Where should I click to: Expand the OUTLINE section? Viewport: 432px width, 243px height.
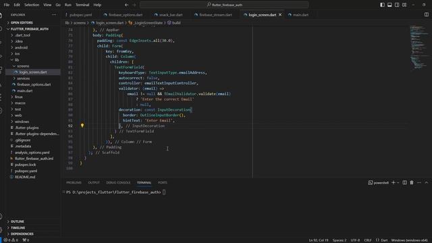17,221
